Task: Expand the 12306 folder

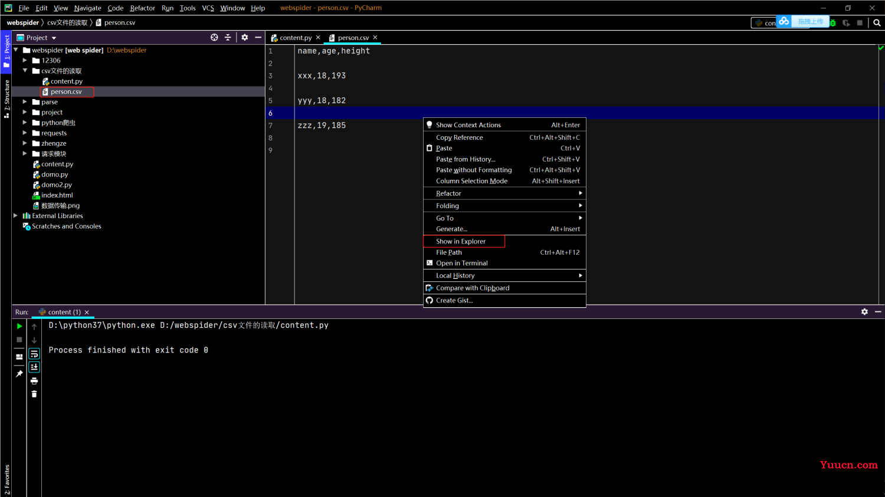Action: pos(25,60)
